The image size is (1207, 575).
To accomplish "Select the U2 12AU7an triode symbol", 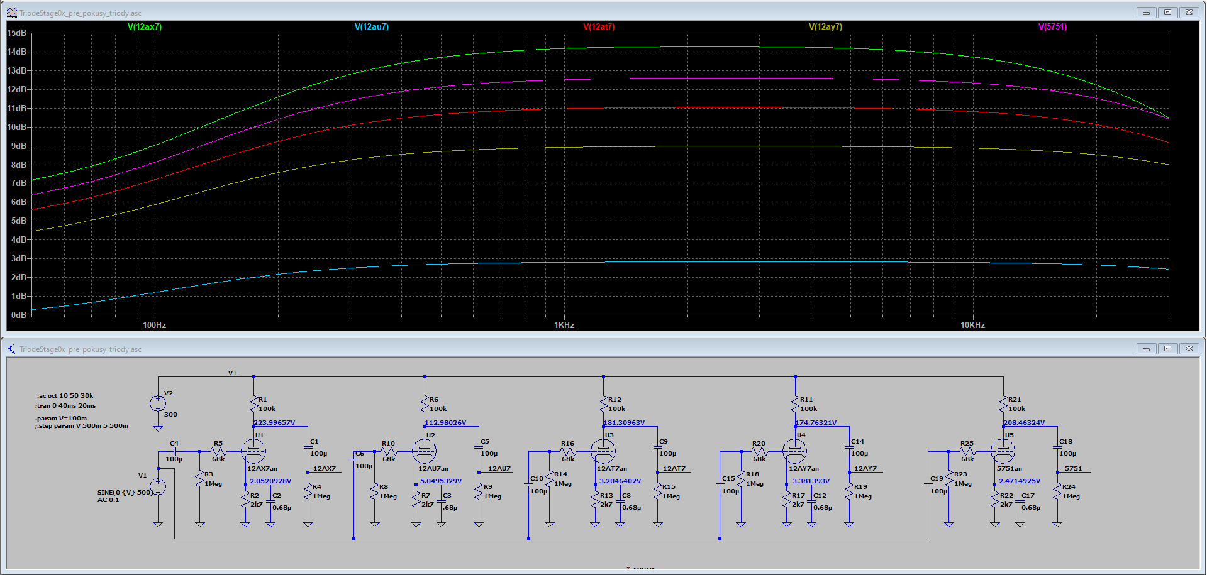I will (425, 451).
